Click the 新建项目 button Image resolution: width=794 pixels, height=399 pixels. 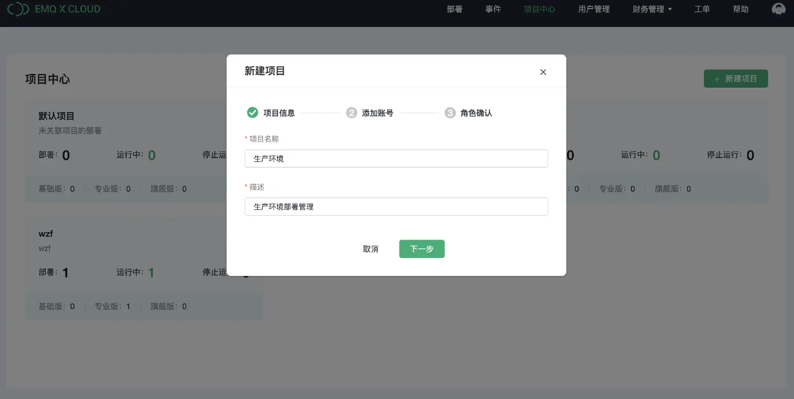coord(736,78)
